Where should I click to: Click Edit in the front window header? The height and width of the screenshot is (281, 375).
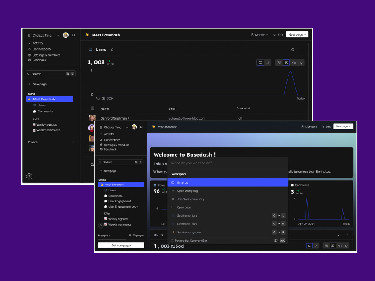click(x=326, y=127)
